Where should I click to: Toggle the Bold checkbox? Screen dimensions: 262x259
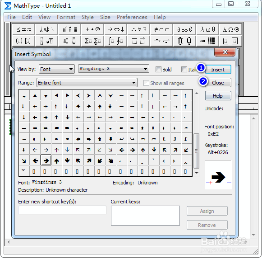158,69
